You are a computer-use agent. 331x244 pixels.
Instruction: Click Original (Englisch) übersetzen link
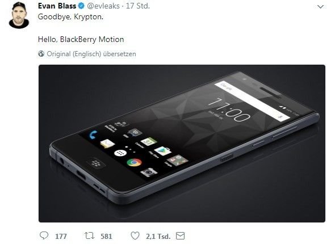tap(91, 54)
